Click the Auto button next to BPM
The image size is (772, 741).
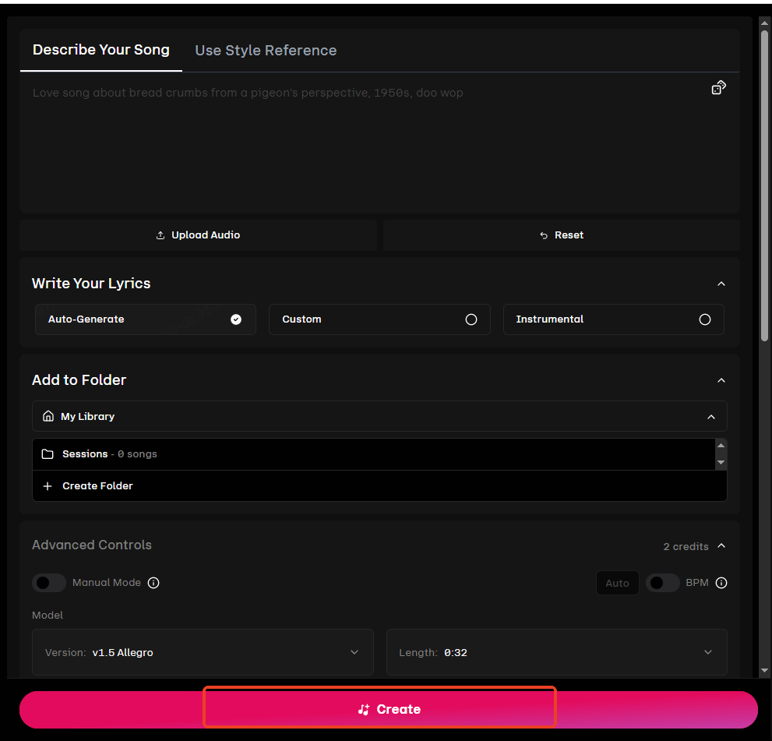point(617,583)
